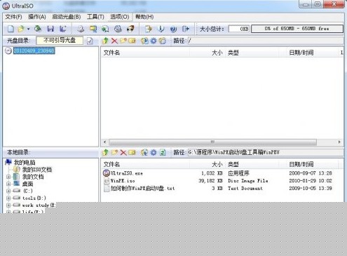This screenshot has height=256, width=347.
Task: Select 我的ISO文档 in the local tree
Action: [37, 170]
